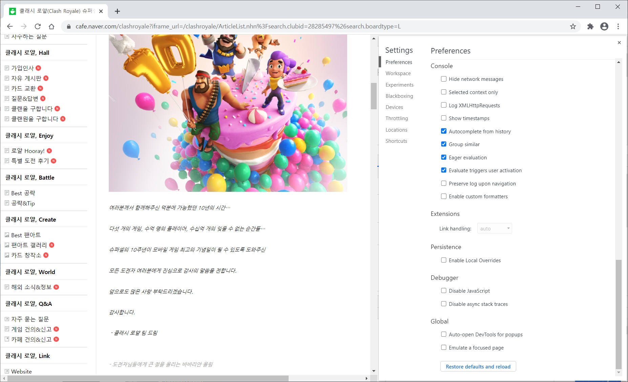This screenshot has width=628, height=382.
Task: Click the lock icon in the address bar
Action: (x=69, y=26)
